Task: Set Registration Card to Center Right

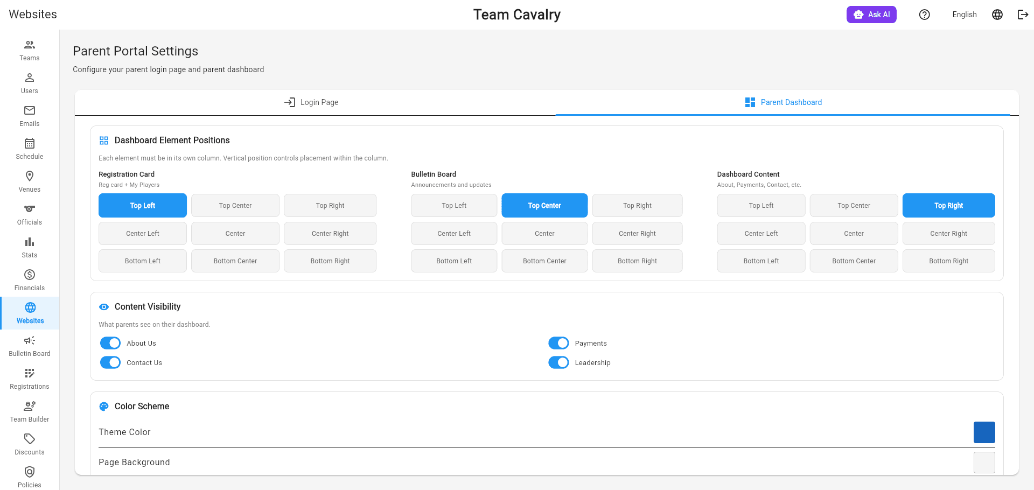Action: tap(330, 234)
